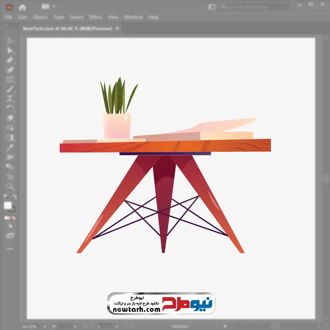Select the Zoom magnifier tool
The width and height of the screenshot is (330, 330).
pyautogui.click(x=10, y=186)
